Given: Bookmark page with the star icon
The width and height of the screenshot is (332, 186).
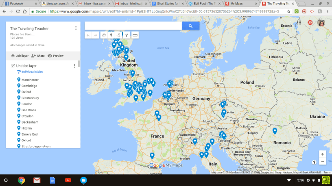Looking at the screenshot, I should [x=288, y=11].
